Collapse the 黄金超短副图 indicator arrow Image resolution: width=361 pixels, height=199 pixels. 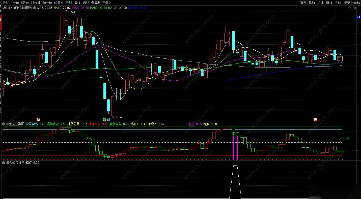pyautogui.click(x=4, y=124)
